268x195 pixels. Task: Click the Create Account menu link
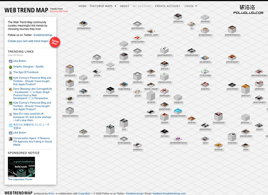(x=167, y=6)
